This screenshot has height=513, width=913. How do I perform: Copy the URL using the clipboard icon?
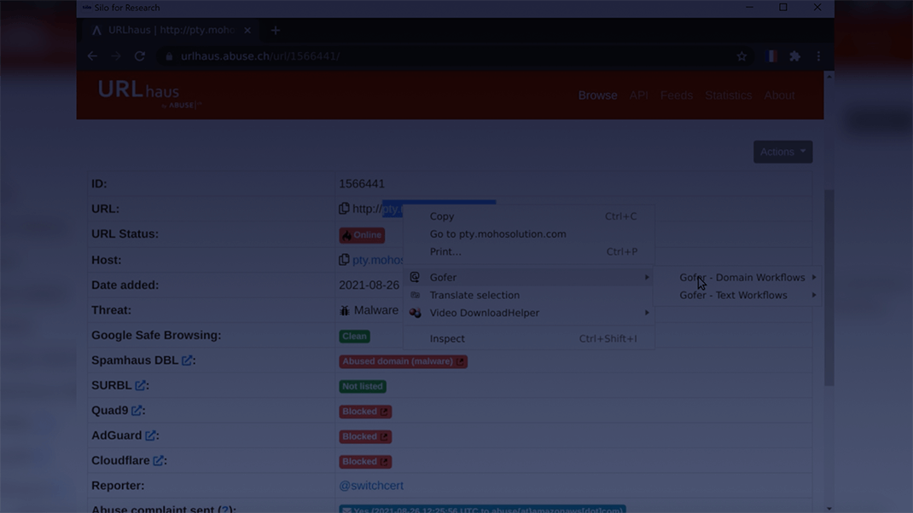(344, 208)
